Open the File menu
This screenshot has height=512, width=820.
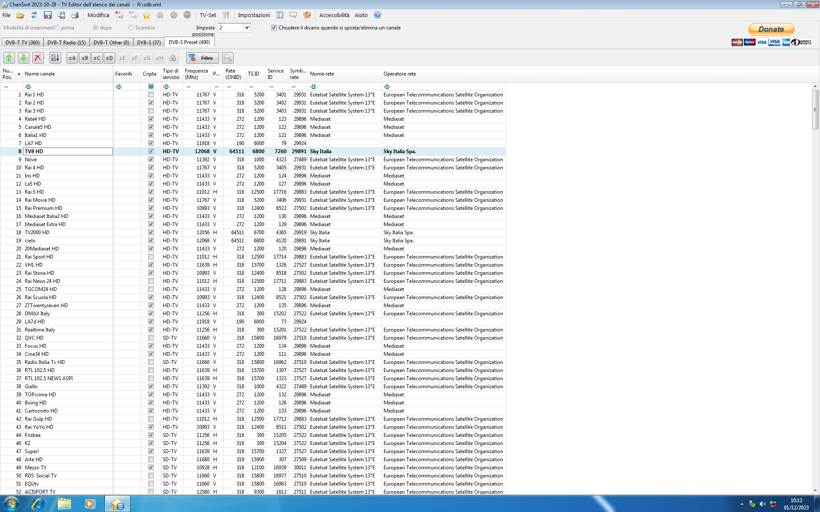click(6, 15)
